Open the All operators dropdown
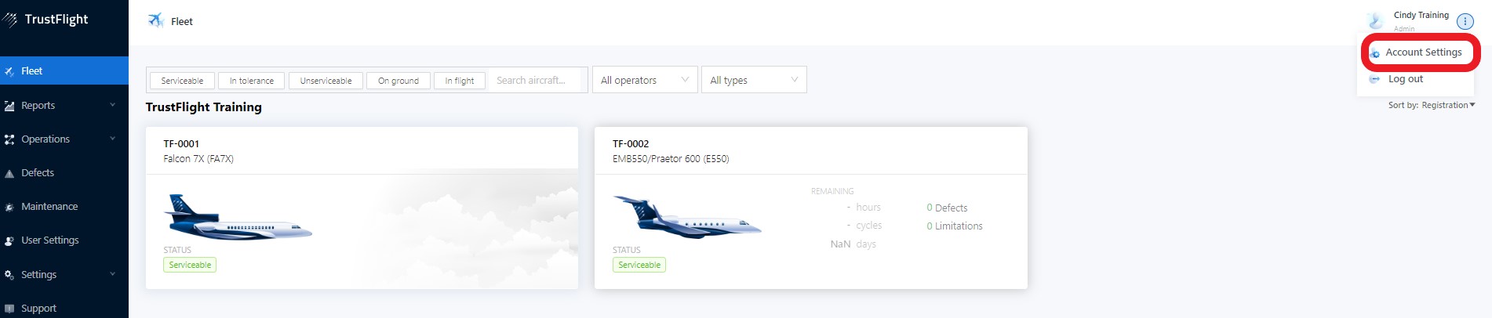The width and height of the screenshot is (1492, 318). (x=644, y=80)
